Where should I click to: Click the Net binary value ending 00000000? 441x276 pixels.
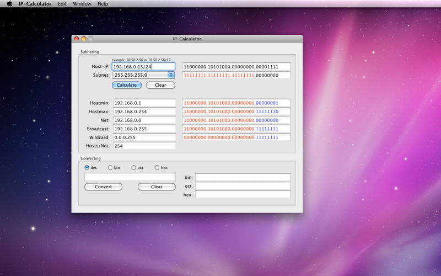click(x=236, y=120)
